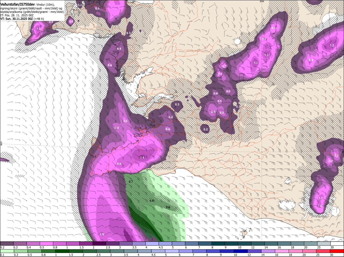The width and height of the screenshot is (344, 257).
Task: Click the upper legend swatch labeled 9
Action: [x=231, y=243]
